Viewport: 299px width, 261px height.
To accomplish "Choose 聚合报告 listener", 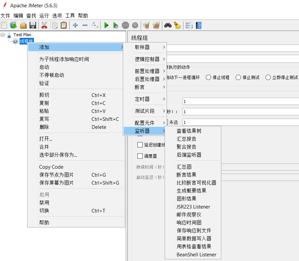I will (193, 147).
